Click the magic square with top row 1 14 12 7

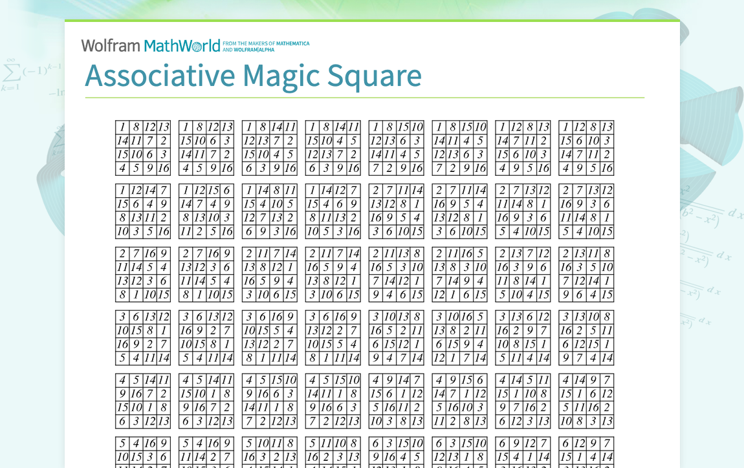pyautogui.click(x=333, y=210)
